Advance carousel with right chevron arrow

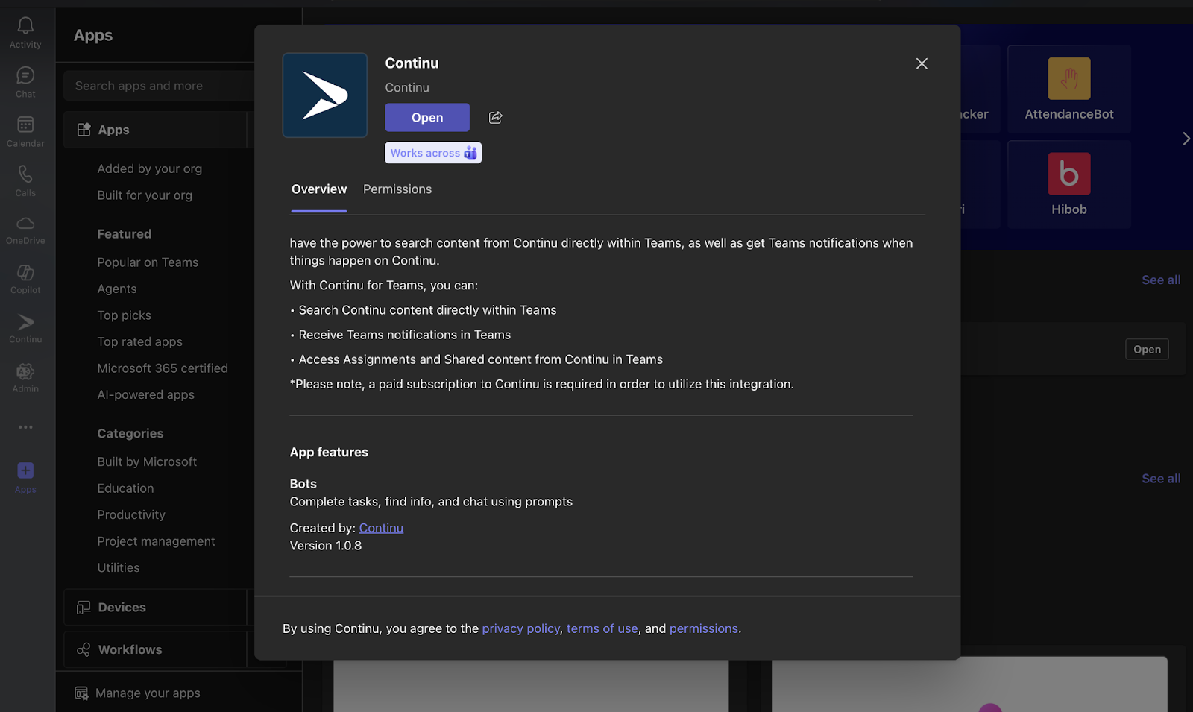point(1185,139)
